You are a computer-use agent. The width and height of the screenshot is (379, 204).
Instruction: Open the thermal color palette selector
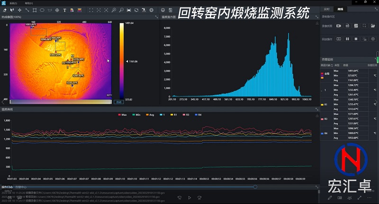click(80, 10)
